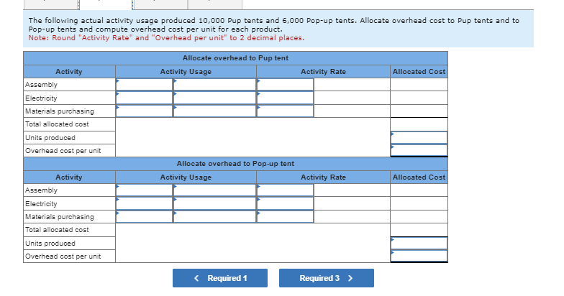Click 'Overhead cost per unit' label in Pup tent table
The image size is (564, 296).
pyautogui.click(x=63, y=151)
